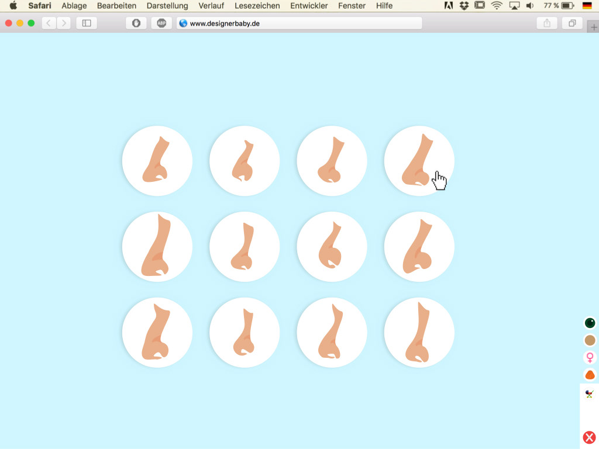Pick the nose in the bottom row's first circle

[x=157, y=333]
